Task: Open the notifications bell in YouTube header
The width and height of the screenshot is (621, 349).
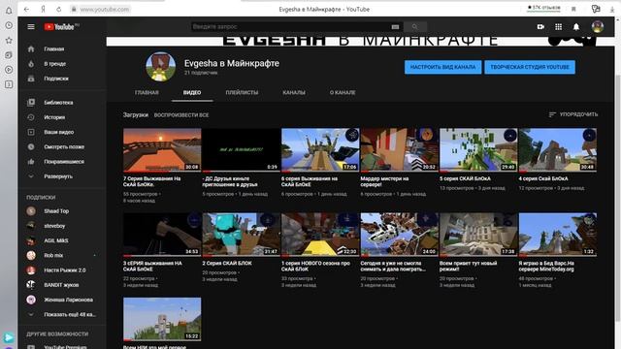Action: click(x=576, y=26)
